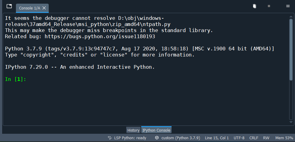The height and width of the screenshot is (142, 295).
Task: Click the browse tabs icon in console pane
Action: pyautogui.click(x=9, y=6)
